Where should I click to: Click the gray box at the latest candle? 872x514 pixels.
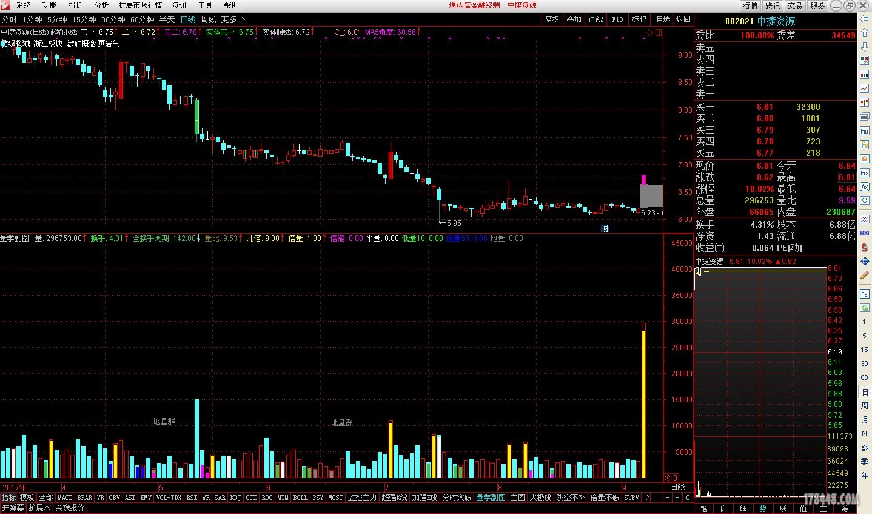(651, 196)
